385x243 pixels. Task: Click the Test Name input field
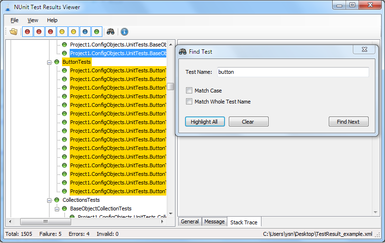click(x=293, y=72)
